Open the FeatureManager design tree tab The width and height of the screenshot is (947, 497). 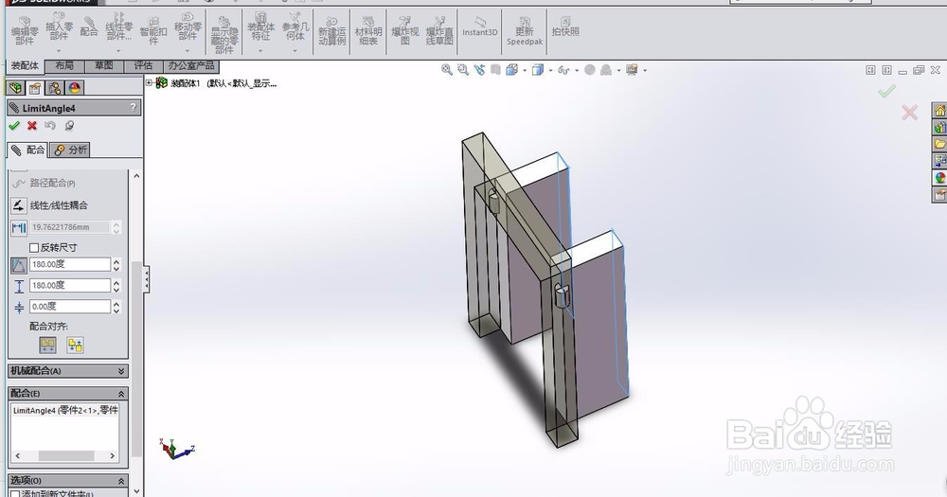click(16, 88)
